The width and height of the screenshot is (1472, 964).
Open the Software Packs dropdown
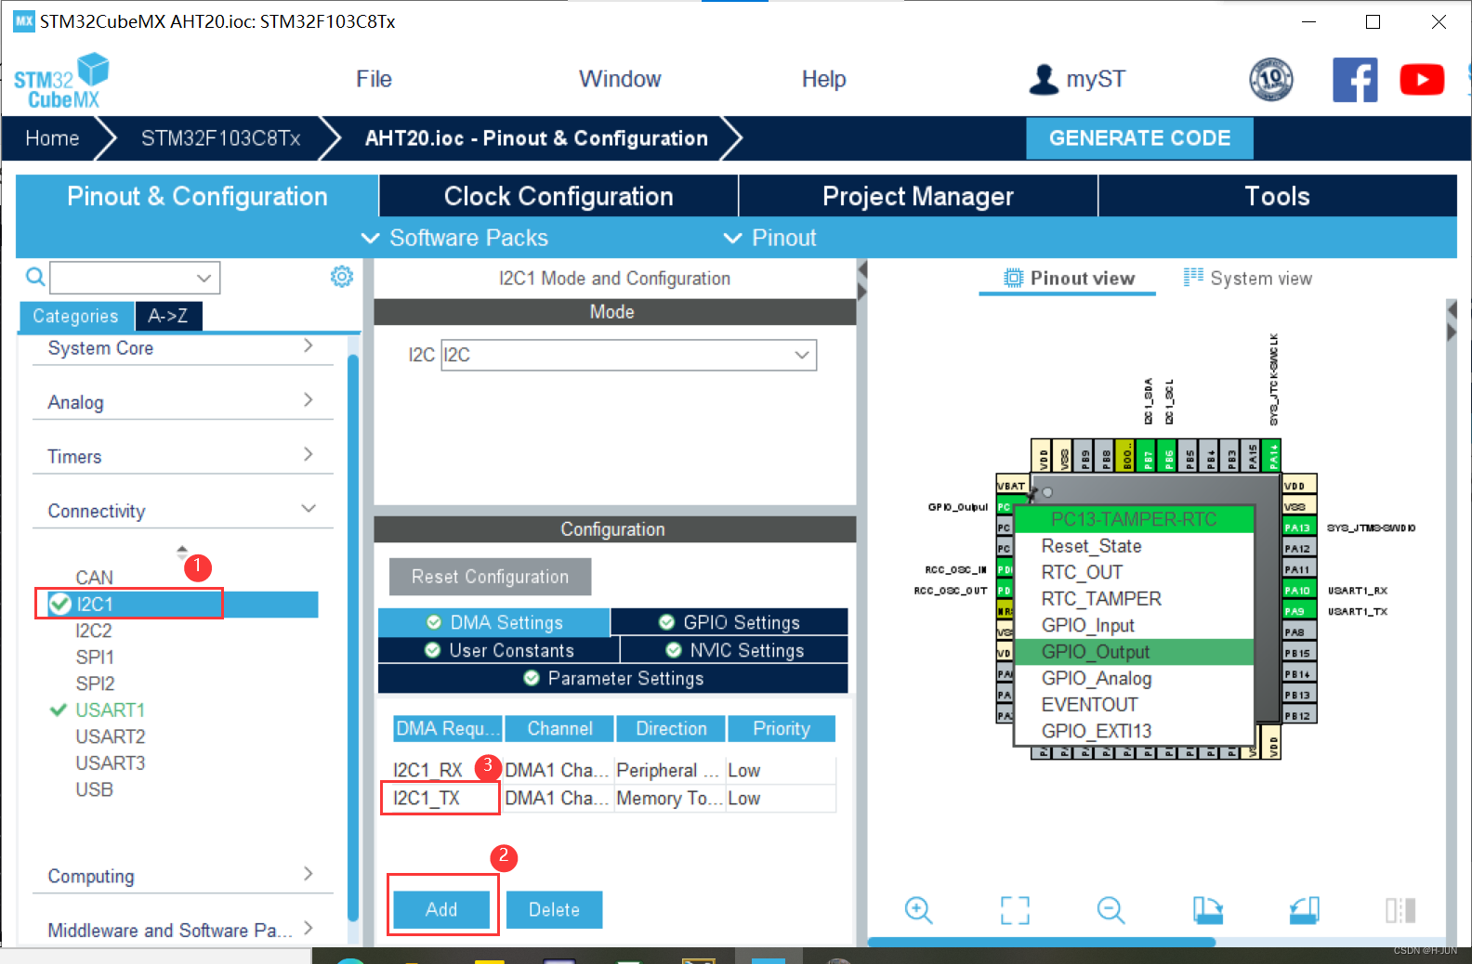(x=454, y=238)
